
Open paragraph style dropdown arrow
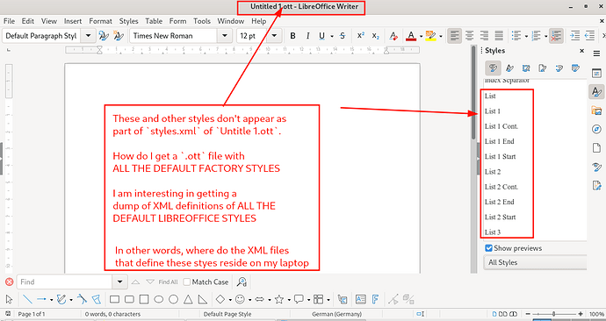point(88,36)
